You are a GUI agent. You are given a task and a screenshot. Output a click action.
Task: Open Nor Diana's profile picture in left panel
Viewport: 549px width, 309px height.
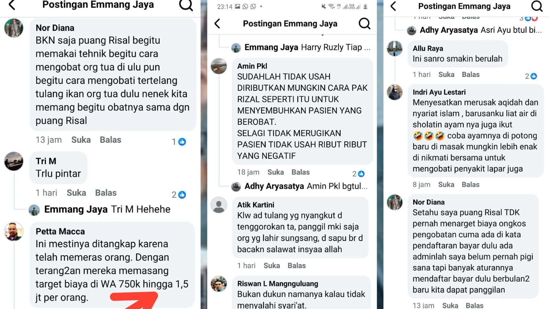[x=14, y=28]
